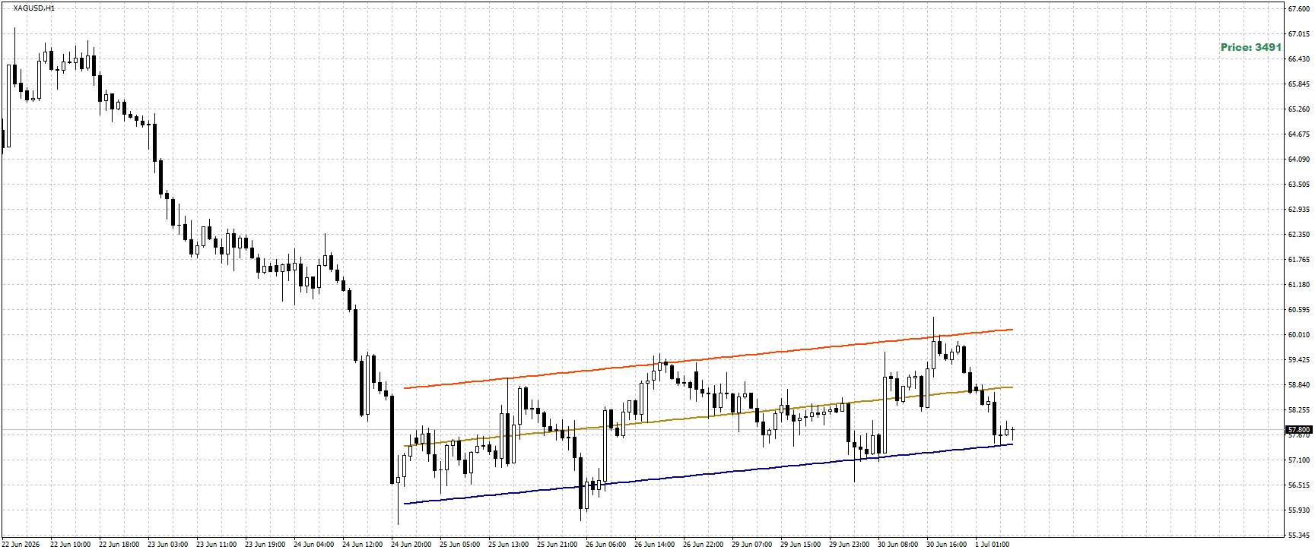Click the 61.765 price axis label
The height and width of the screenshot is (553, 1315).
[x=1299, y=259]
